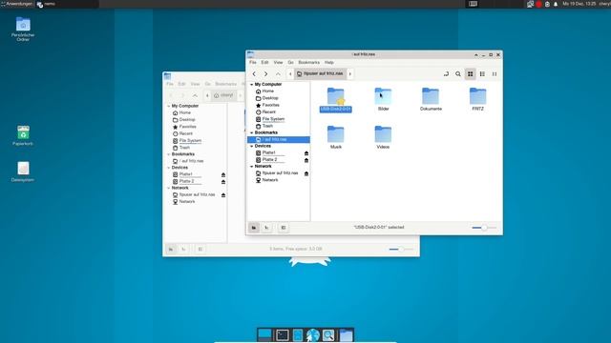This screenshot has height=343, width=611.
Task: Collapse My Computer section in front window
Action: tap(252, 85)
